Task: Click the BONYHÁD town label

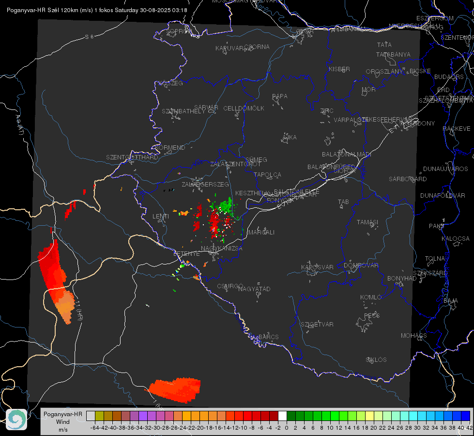Action: 402,279
